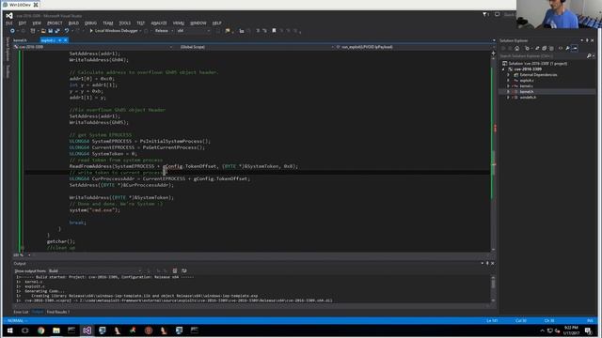Viewport: 602px width, 338px height.
Task: Open the FILE menu
Action: (x=8, y=23)
